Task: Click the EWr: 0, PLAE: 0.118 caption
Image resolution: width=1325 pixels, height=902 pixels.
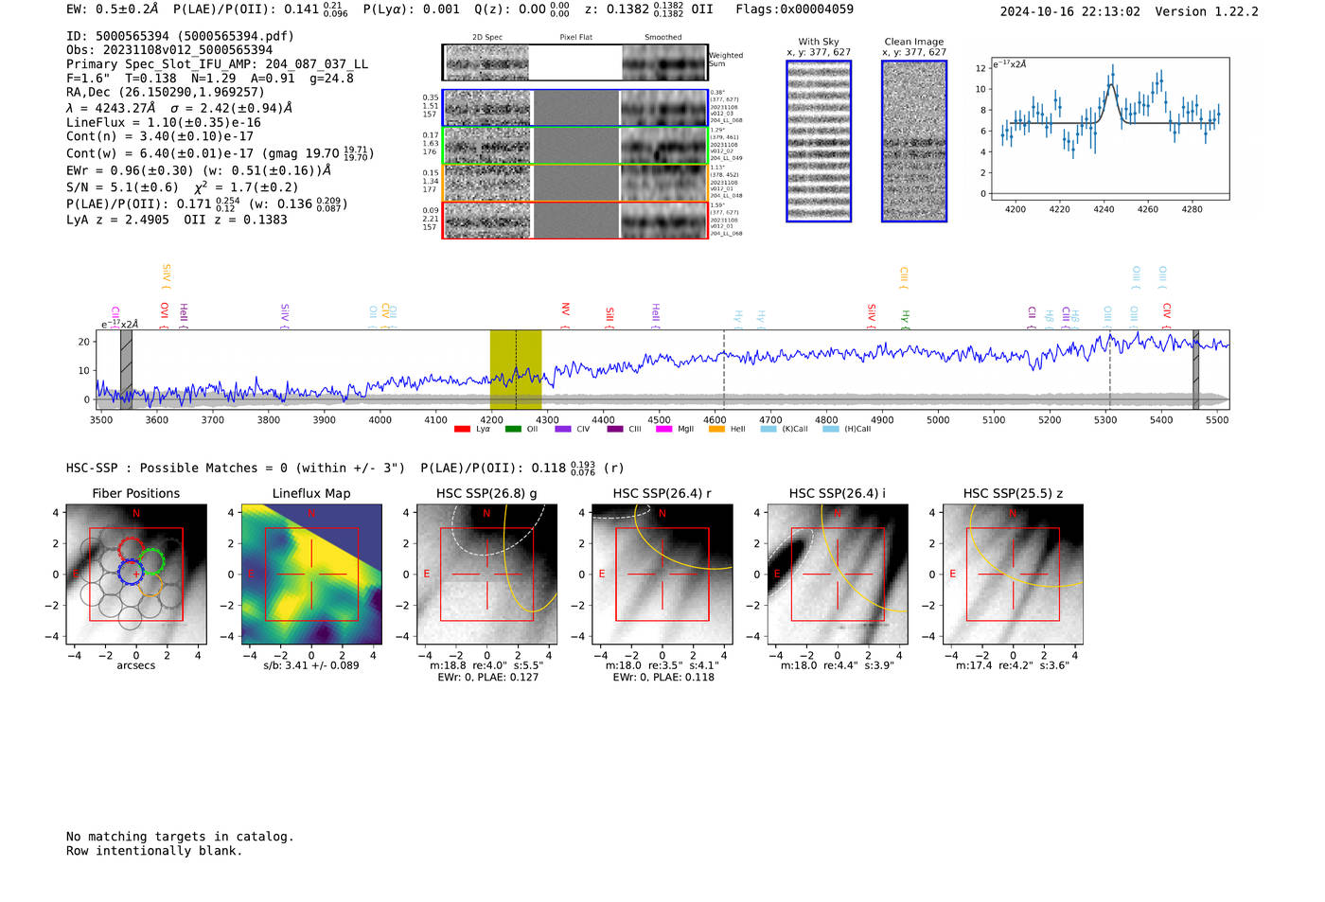Action: (x=662, y=678)
